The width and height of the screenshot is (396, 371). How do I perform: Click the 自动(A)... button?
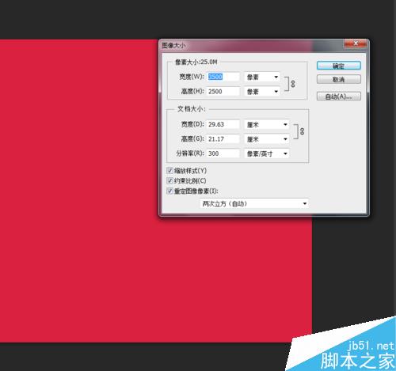pyautogui.click(x=339, y=97)
